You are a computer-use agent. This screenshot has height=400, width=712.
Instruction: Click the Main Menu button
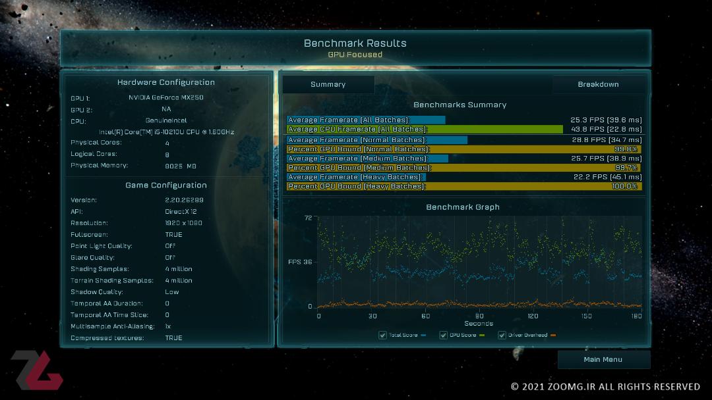pos(603,359)
